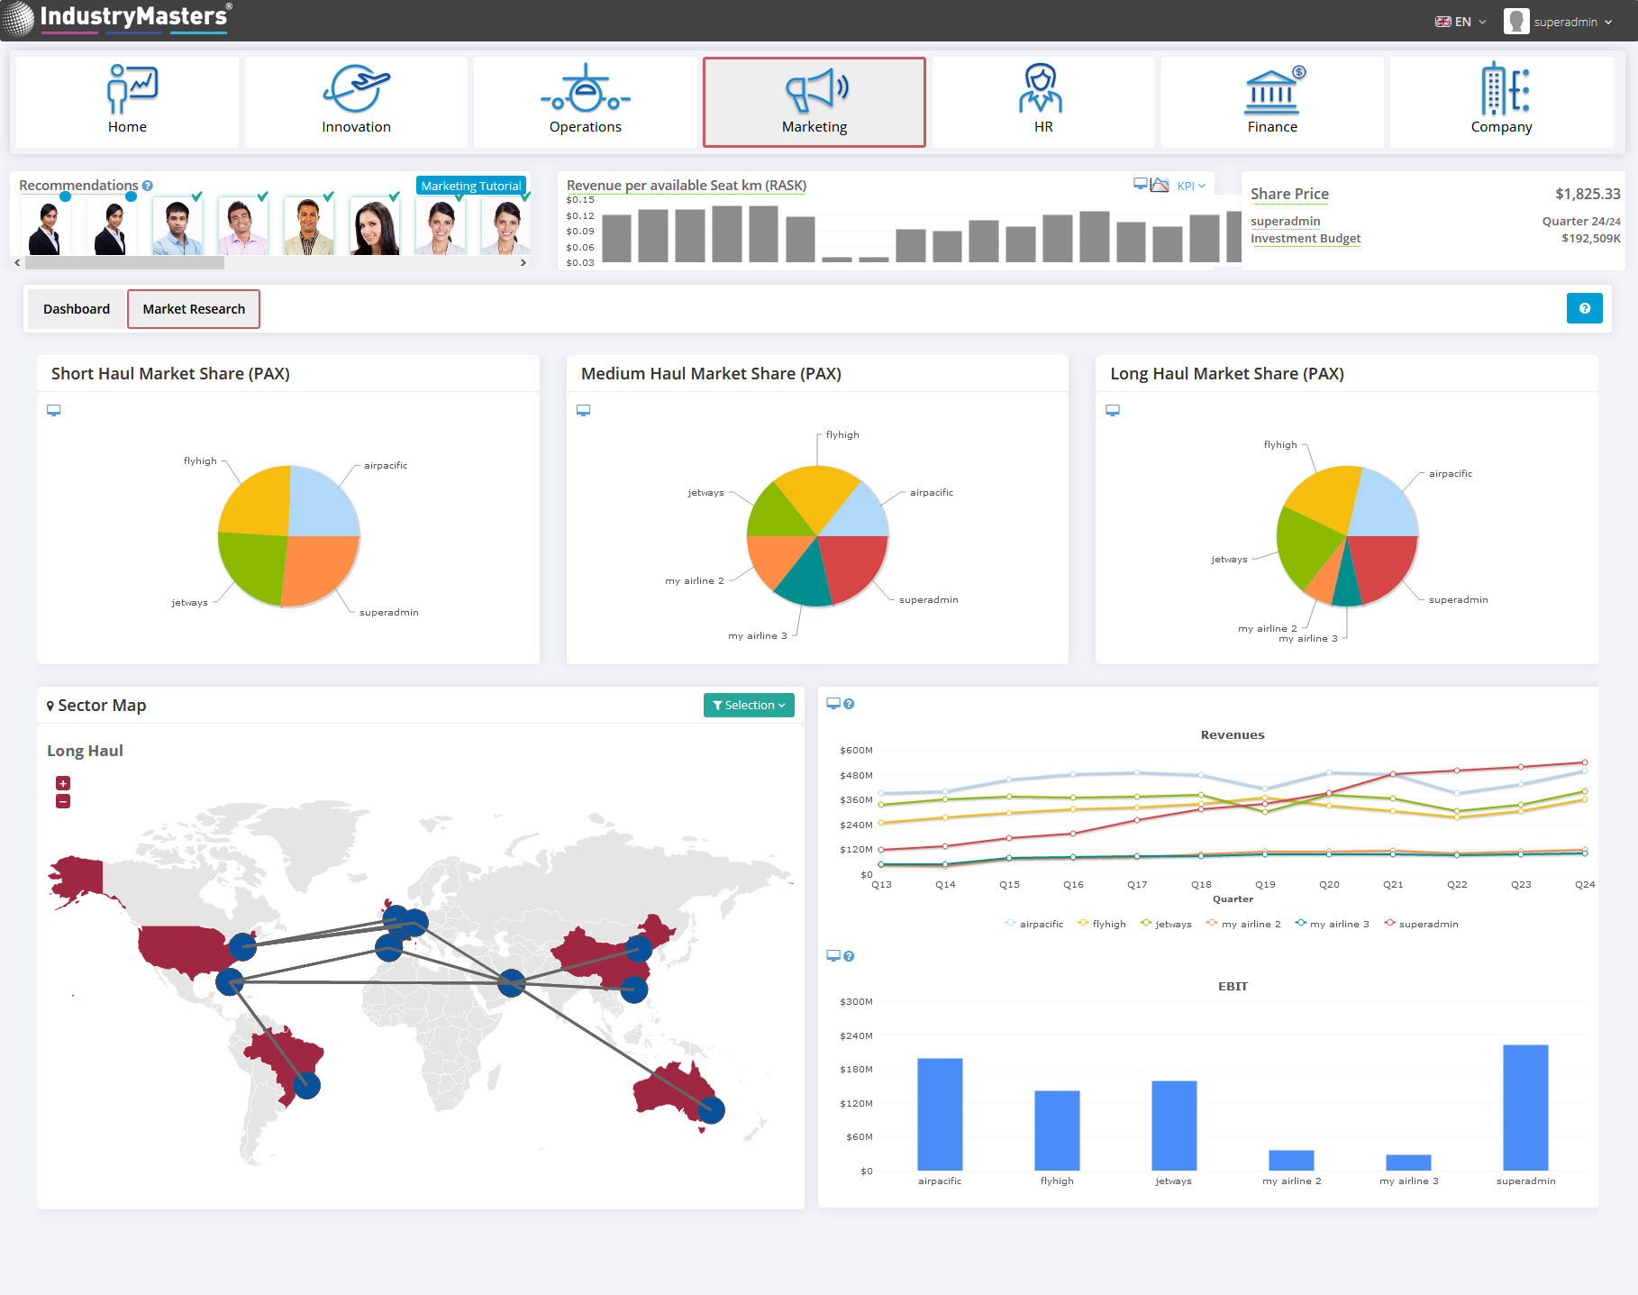Viewport: 1638px width, 1295px height.
Task: Open the EN language dropdown
Action: (1461, 22)
